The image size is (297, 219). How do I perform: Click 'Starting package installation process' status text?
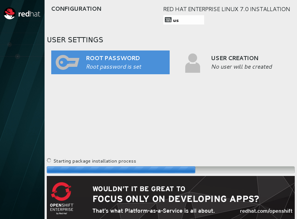95,161
